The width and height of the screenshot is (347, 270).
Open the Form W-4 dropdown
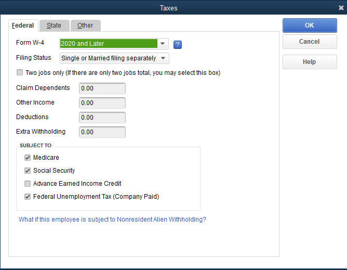[163, 44]
